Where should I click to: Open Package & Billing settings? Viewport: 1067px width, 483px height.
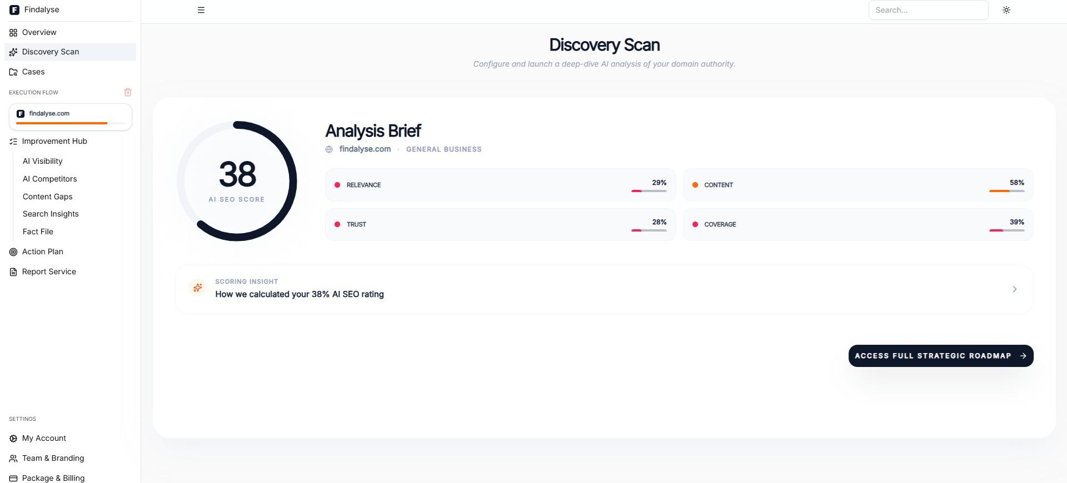(70, 477)
